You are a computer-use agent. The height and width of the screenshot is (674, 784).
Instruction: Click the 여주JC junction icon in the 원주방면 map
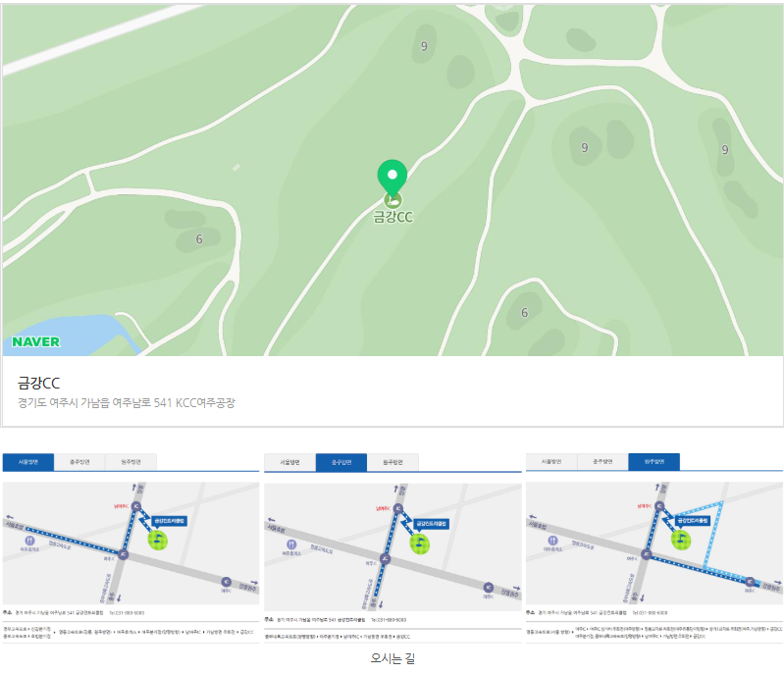pos(646,554)
